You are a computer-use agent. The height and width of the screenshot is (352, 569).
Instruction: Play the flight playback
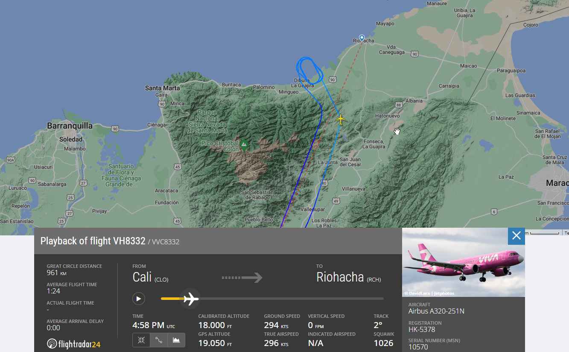[138, 299]
